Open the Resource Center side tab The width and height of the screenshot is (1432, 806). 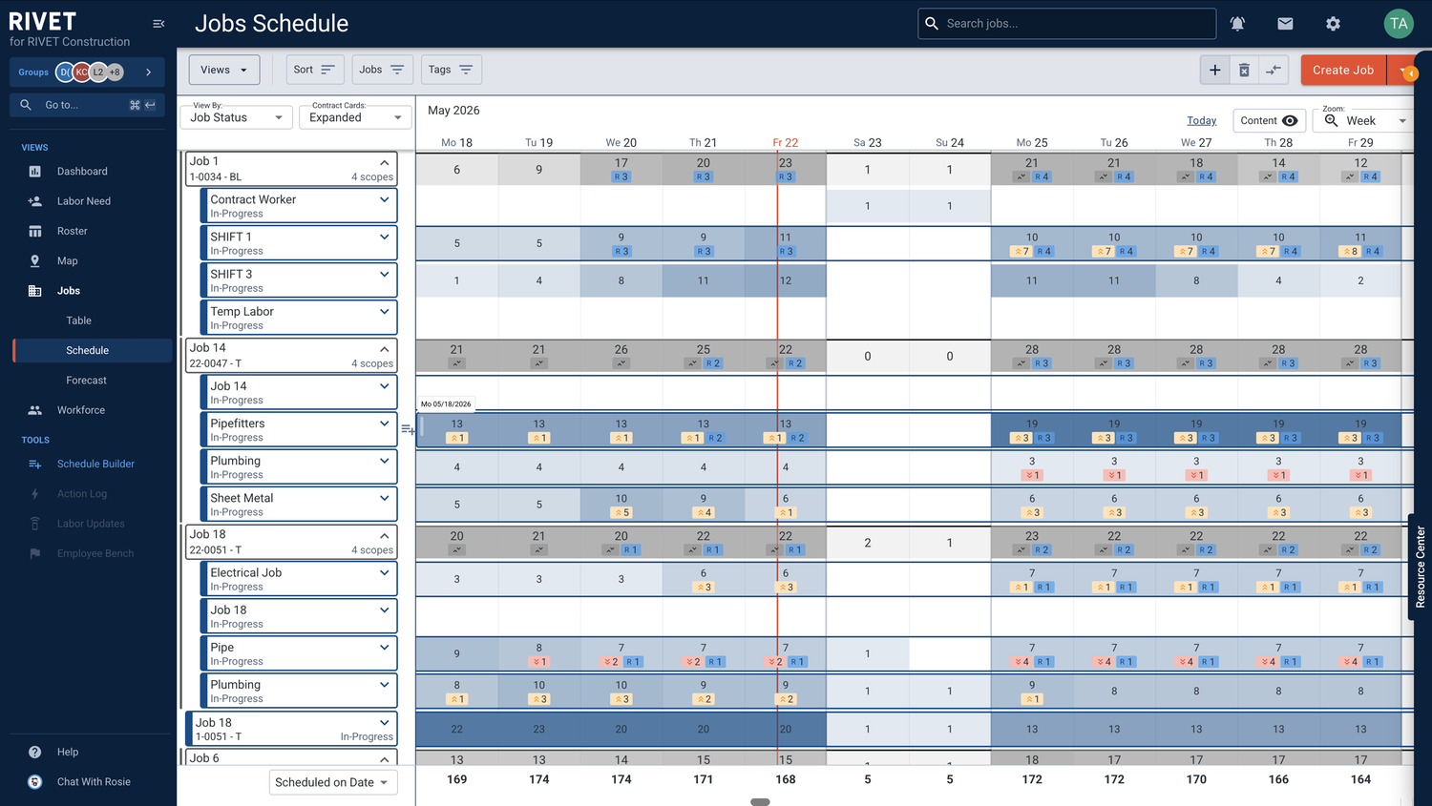1421,567
